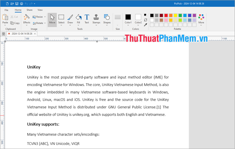
Task: Click the top-center canvas resize handle
Action: 97,42
